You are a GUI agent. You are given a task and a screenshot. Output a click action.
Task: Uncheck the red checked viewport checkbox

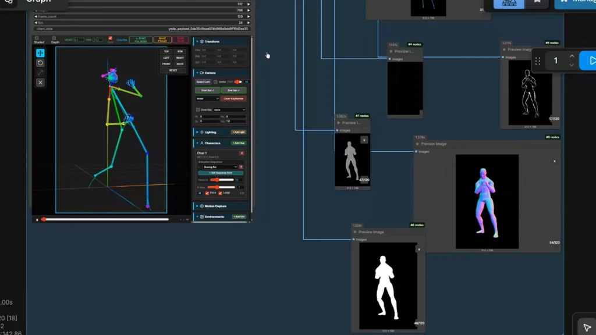point(110,38)
